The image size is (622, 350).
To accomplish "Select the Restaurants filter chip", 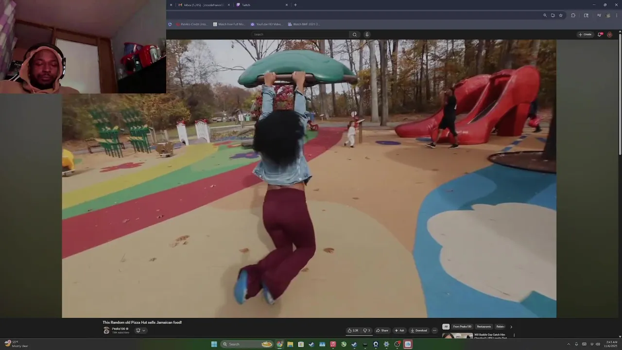I will click(484, 327).
